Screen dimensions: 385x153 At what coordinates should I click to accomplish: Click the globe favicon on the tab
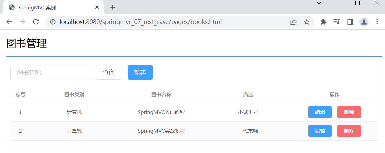11,7
